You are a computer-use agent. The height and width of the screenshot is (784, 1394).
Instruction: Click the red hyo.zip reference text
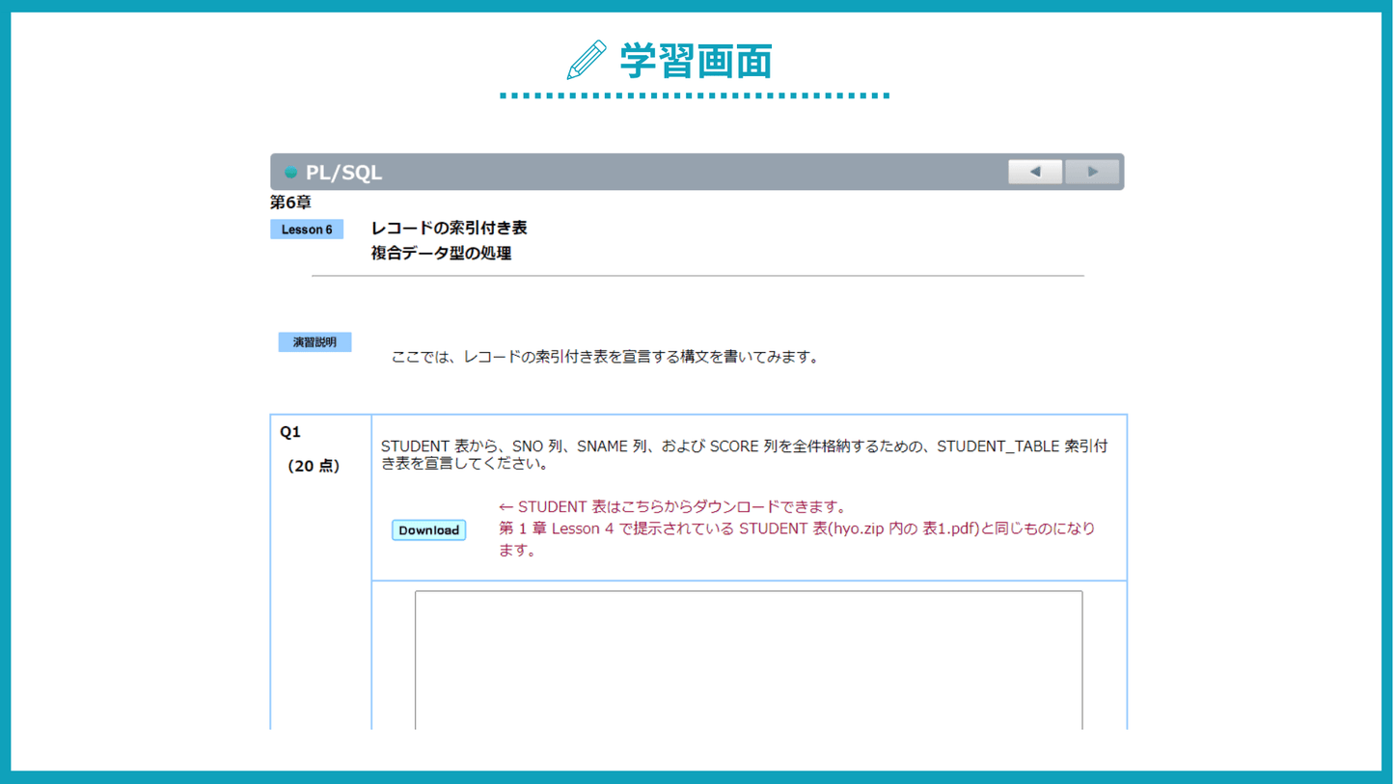click(x=796, y=528)
